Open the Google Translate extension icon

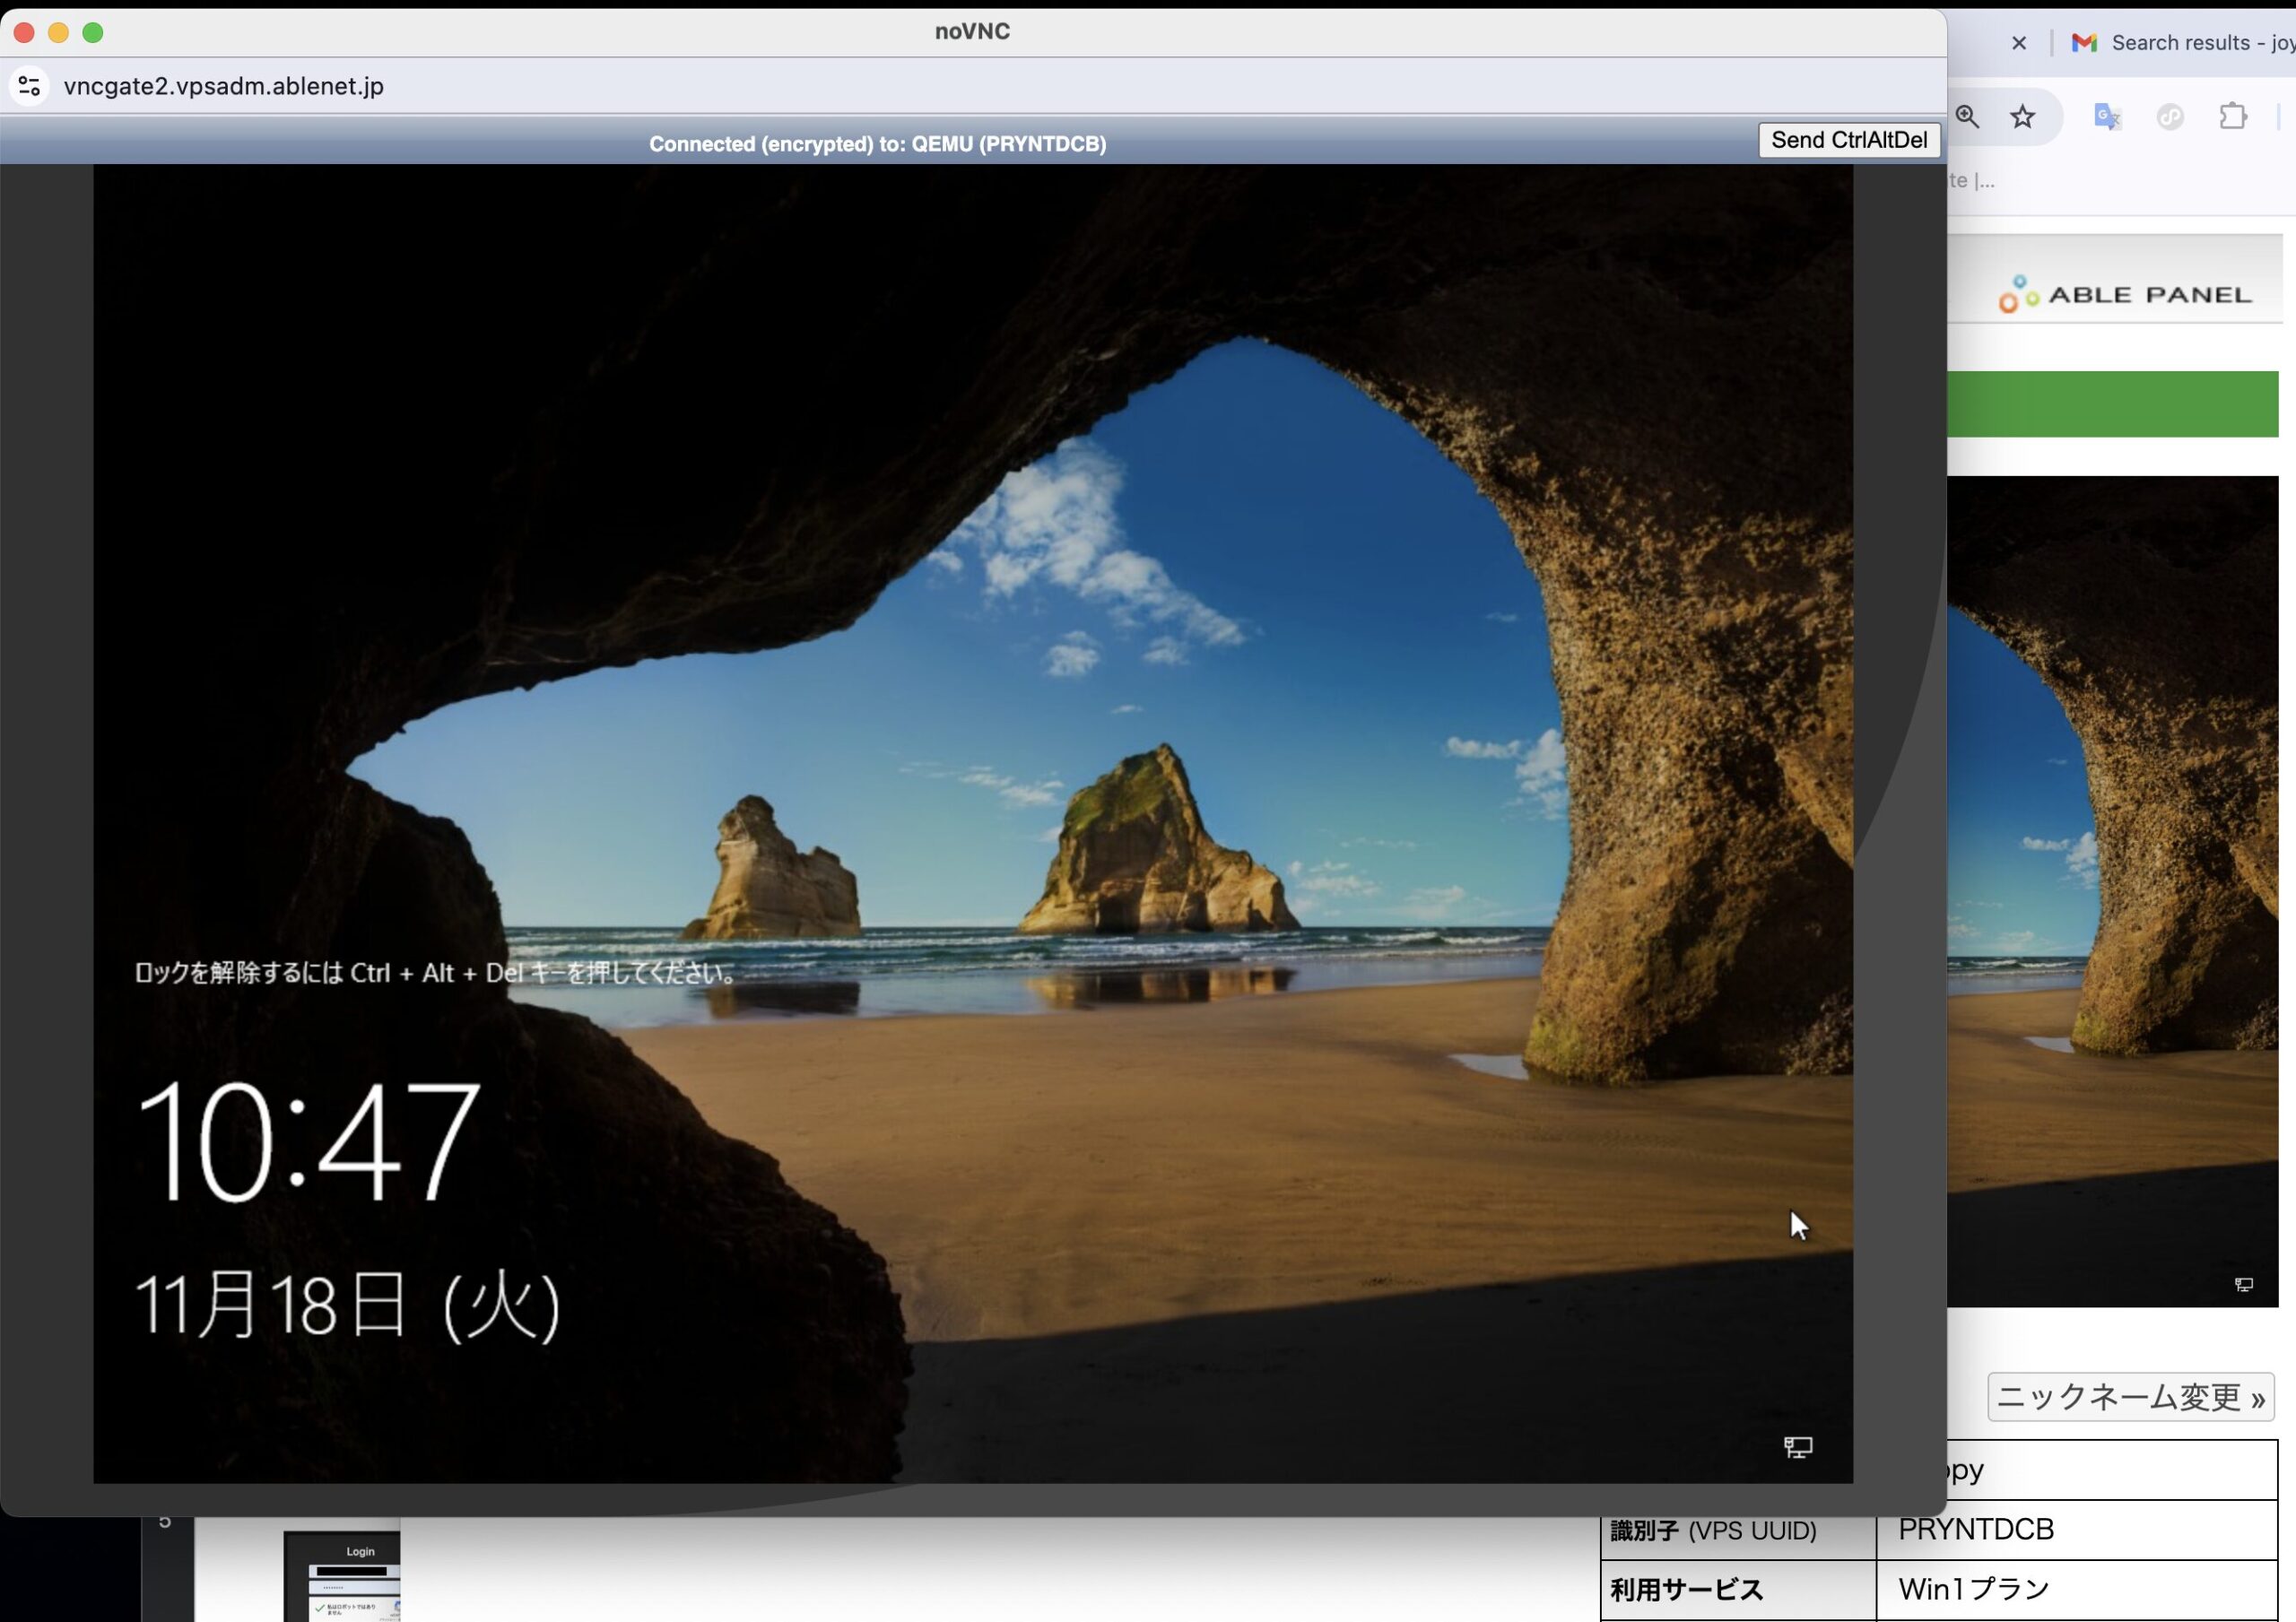tap(2107, 117)
